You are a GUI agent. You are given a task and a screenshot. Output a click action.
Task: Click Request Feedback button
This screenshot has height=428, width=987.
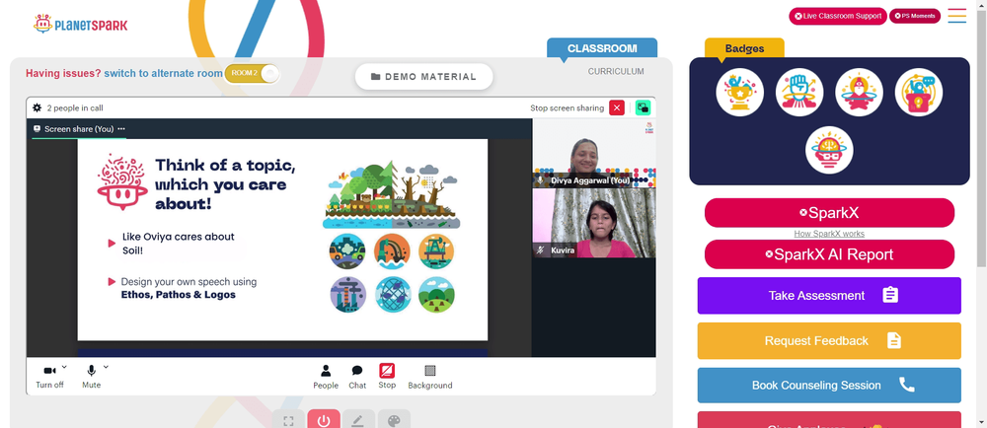click(829, 340)
